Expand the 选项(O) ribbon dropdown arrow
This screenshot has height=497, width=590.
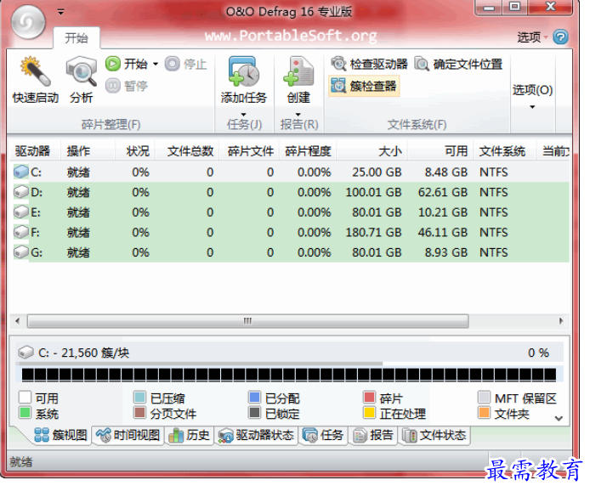[532, 107]
